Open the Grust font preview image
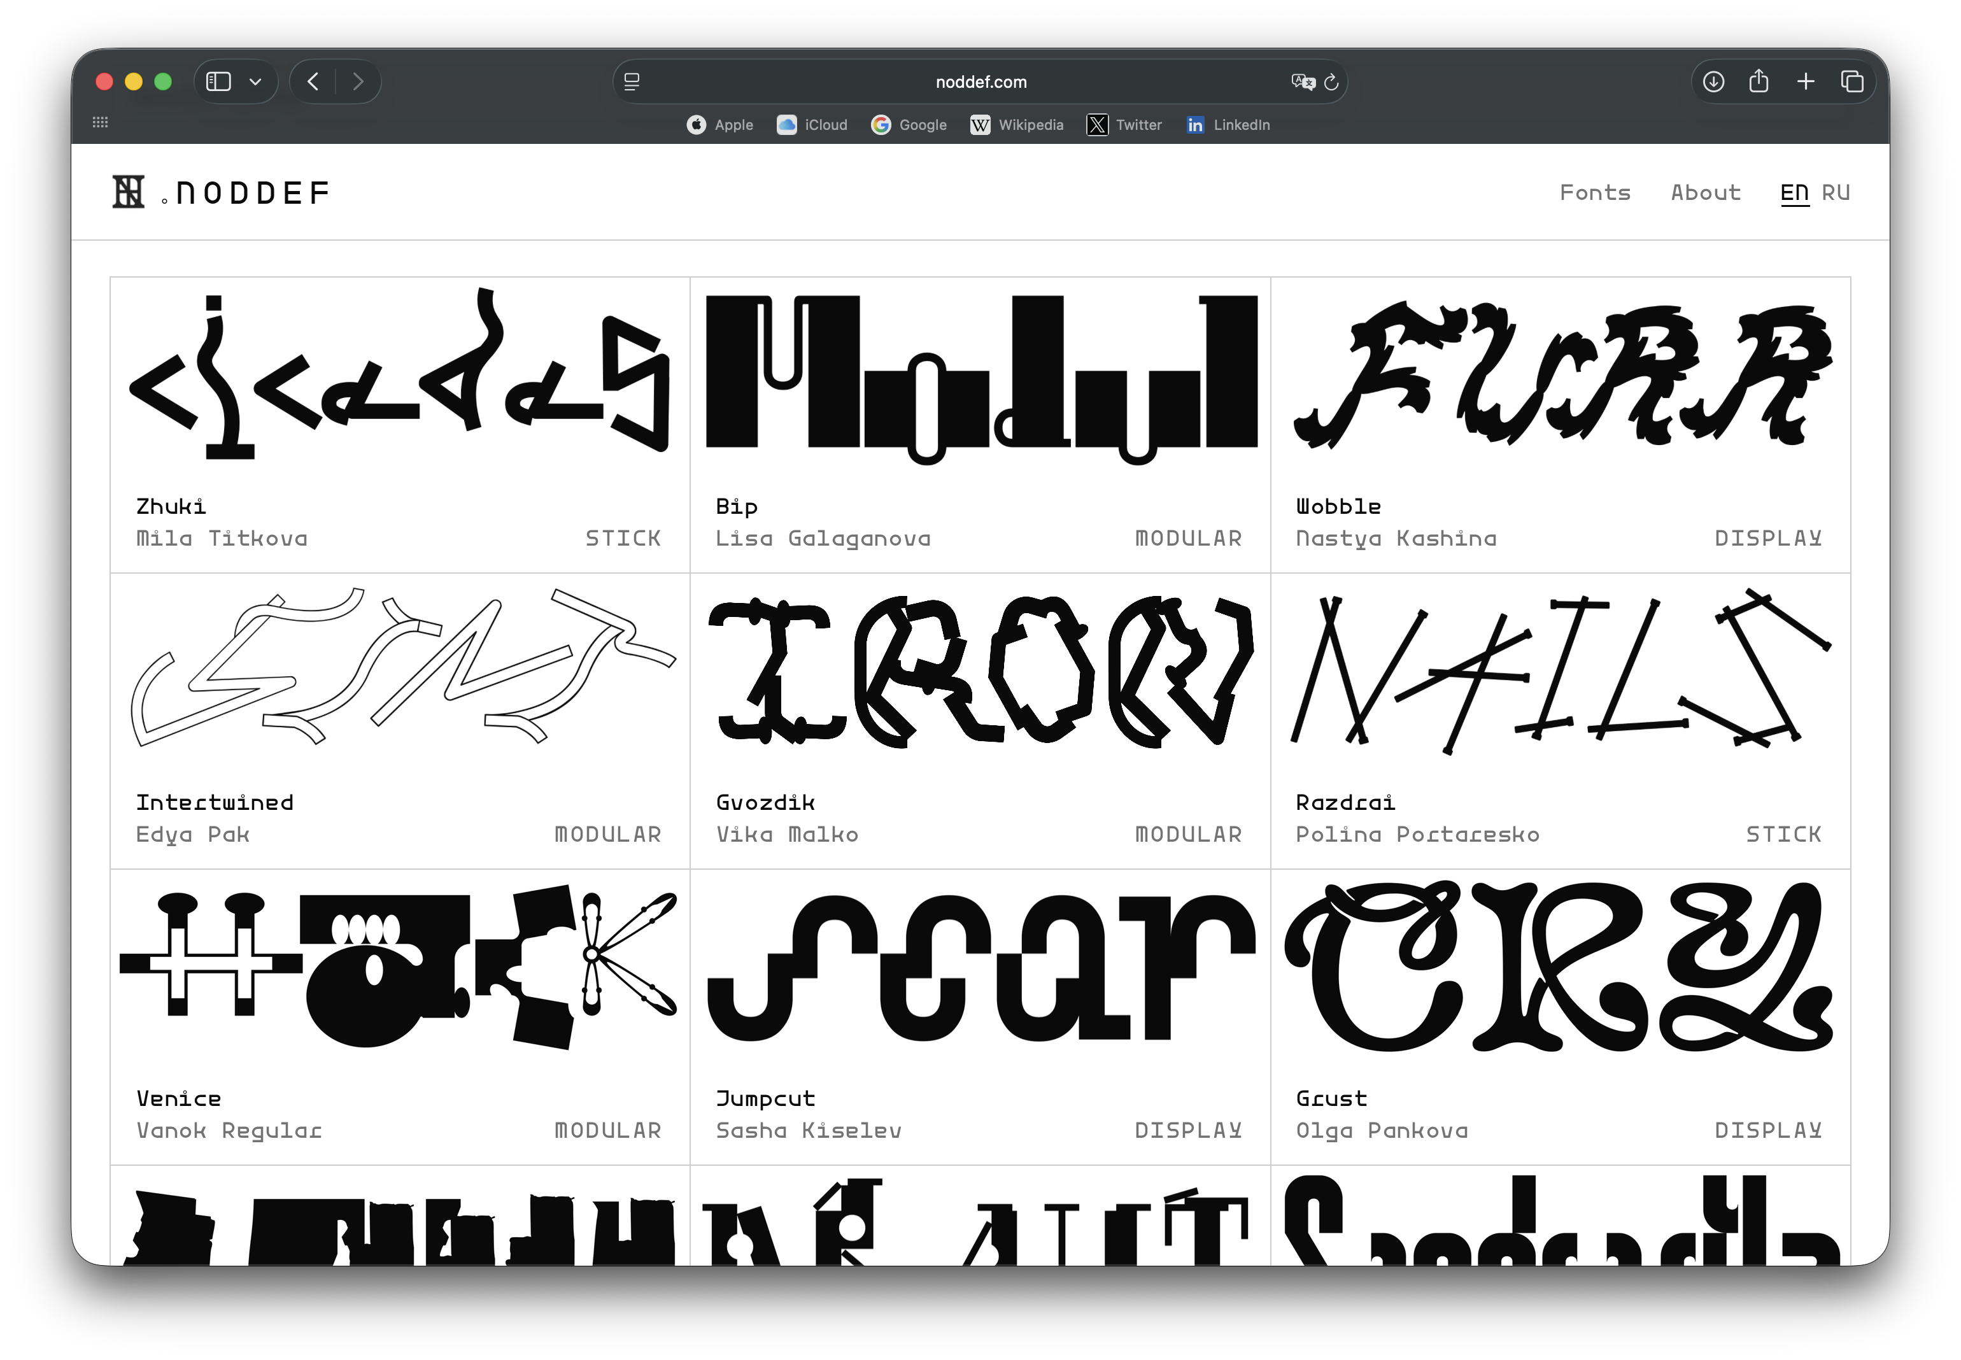The width and height of the screenshot is (1961, 1360). pyautogui.click(x=1559, y=967)
